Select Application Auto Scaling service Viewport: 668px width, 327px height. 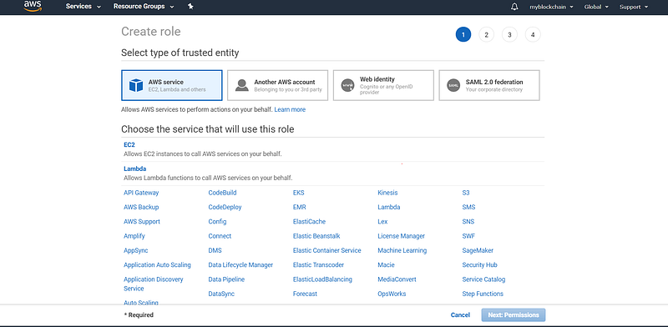click(157, 264)
